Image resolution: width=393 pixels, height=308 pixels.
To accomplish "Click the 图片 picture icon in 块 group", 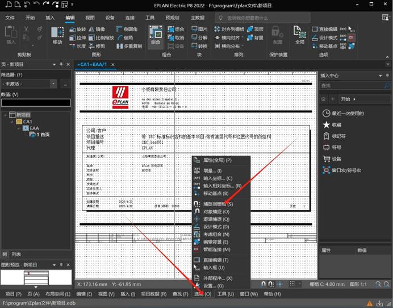I will click(199, 30).
